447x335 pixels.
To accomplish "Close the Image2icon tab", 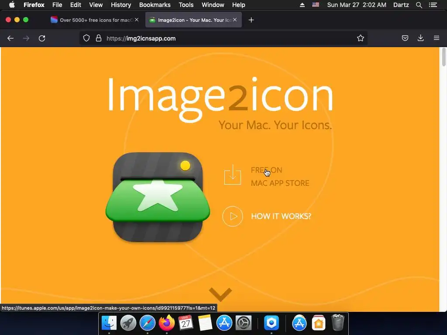I will [235, 20].
